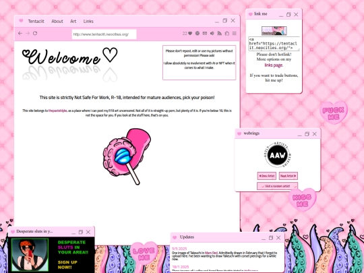
Task: Open the hamburger menu icon
Action: pos(234,34)
